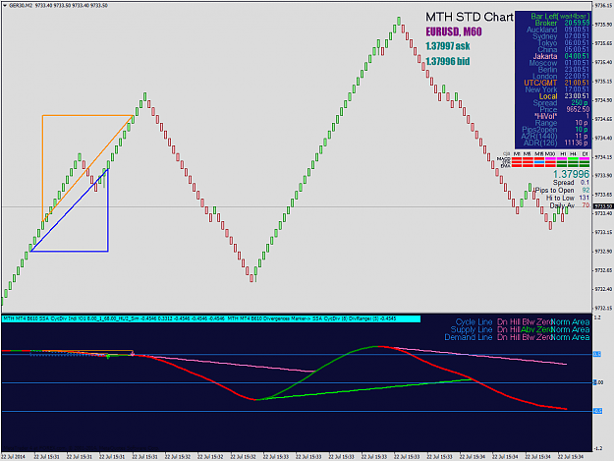Click the Local time row

click(564, 96)
